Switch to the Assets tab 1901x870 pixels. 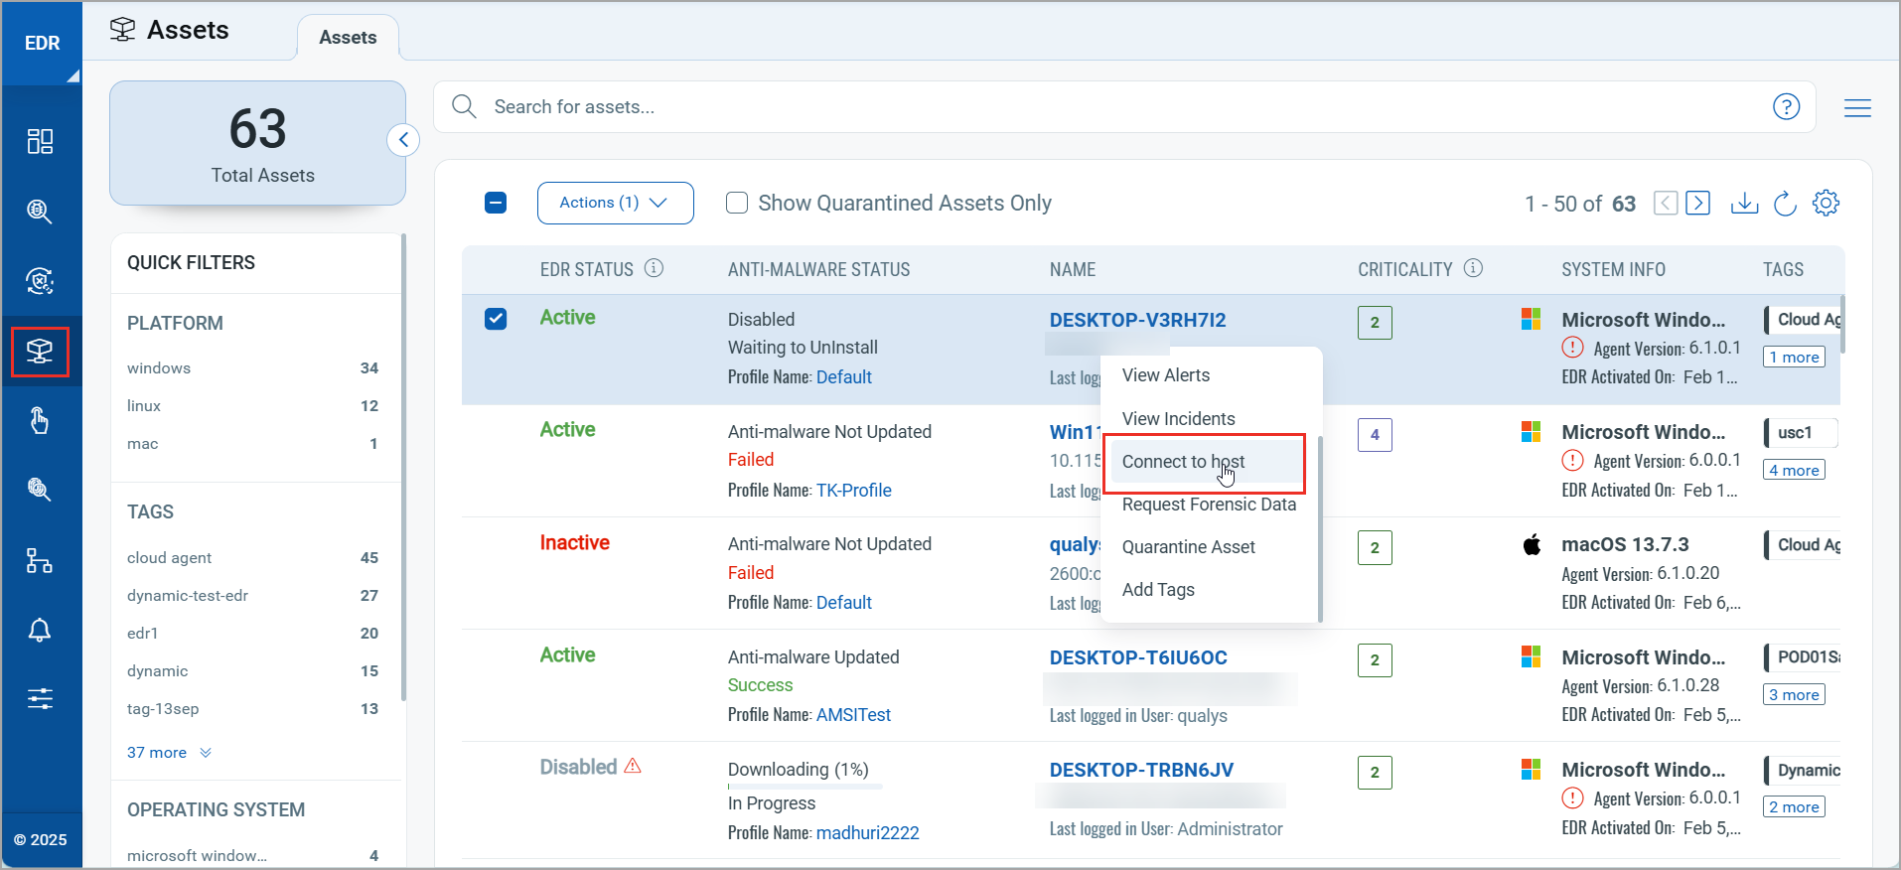click(348, 38)
